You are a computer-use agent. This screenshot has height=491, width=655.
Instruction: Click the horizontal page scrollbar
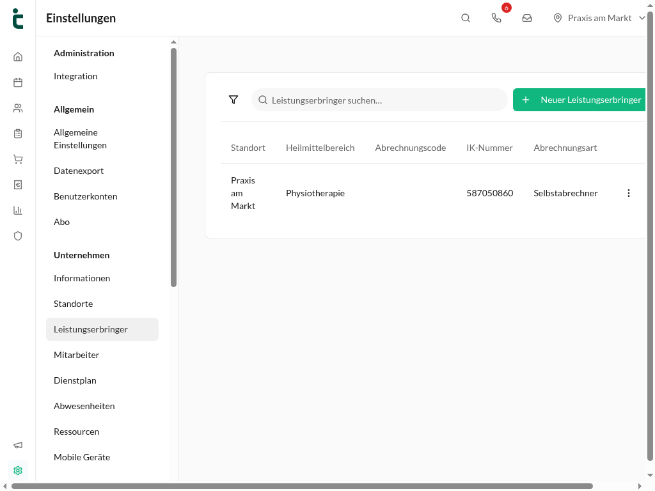click(302, 486)
